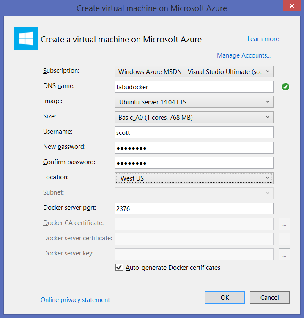The height and width of the screenshot is (318, 304).
Task: Open the Manage Accounts link
Action: [244, 55]
